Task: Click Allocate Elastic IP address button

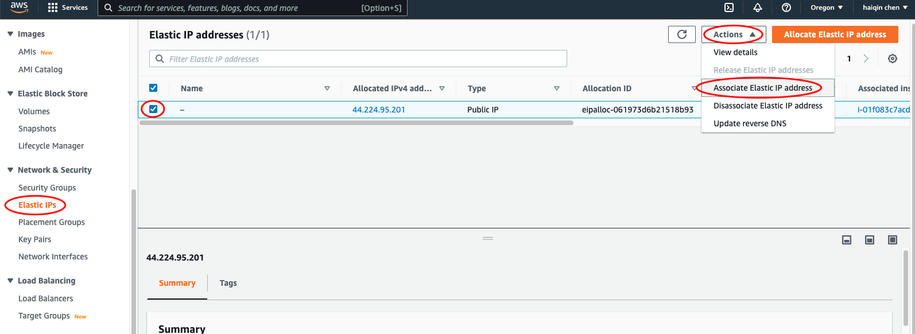Action: click(835, 34)
